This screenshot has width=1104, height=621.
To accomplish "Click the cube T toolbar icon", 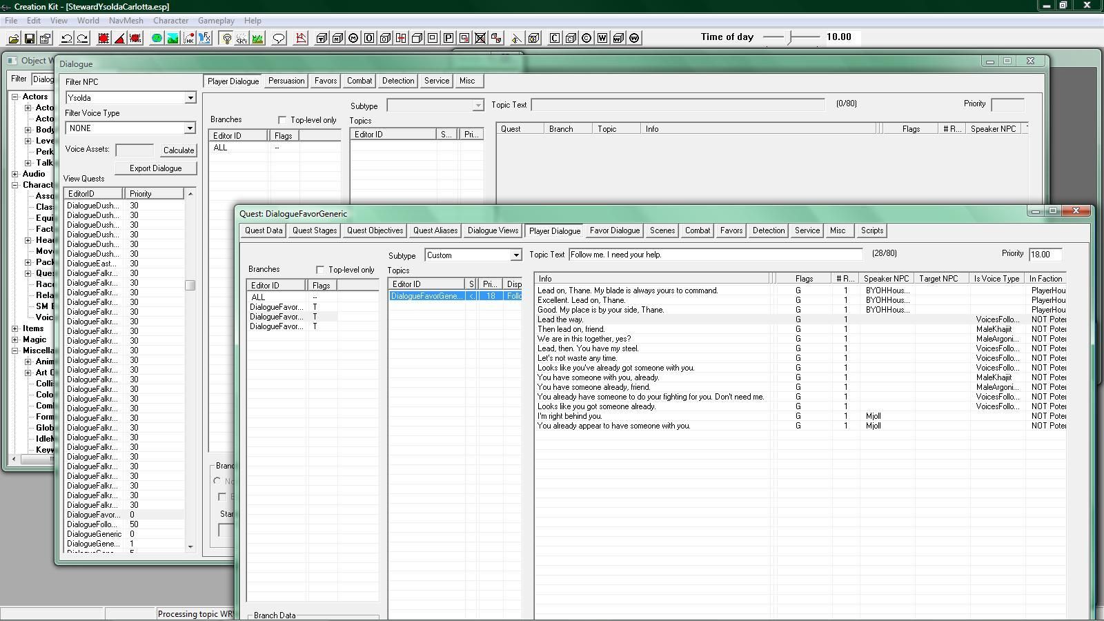I will pos(322,38).
